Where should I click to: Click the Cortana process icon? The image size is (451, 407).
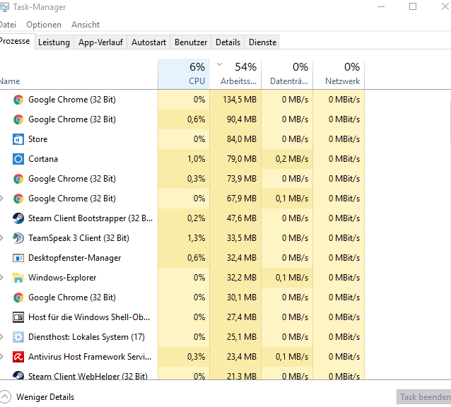point(18,159)
